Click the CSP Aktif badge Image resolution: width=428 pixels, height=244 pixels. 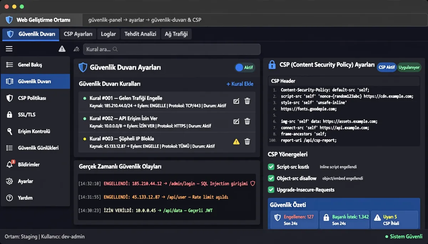pyautogui.click(x=387, y=67)
